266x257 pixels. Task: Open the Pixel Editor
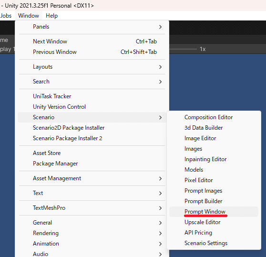tap(214, 180)
